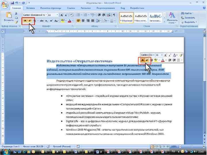207x155 pixels.
Task: Click the Redo icon in Quick Access Toolbar
Action: coord(23,3)
